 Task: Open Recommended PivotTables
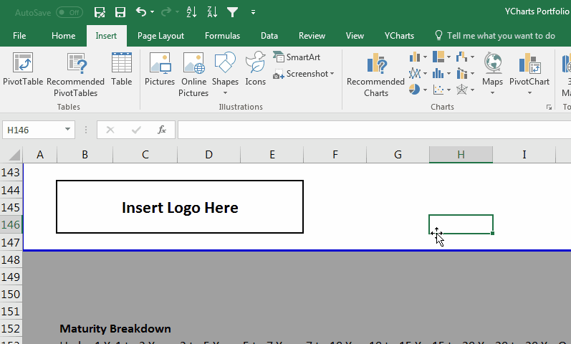[x=75, y=75]
